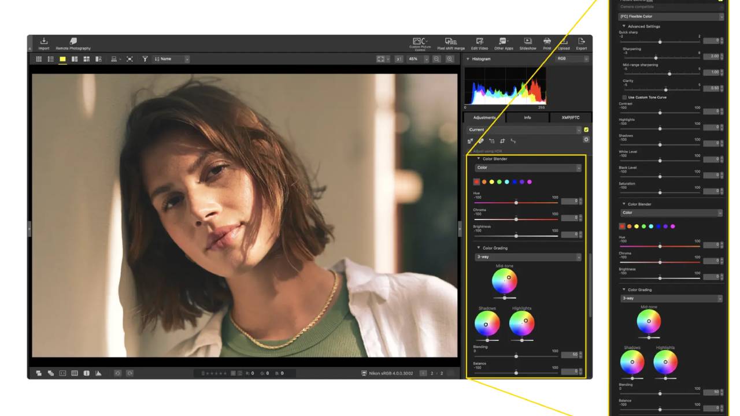Switch to the XMP/IPTC tab
The height and width of the screenshot is (416, 740).
[571, 117]
